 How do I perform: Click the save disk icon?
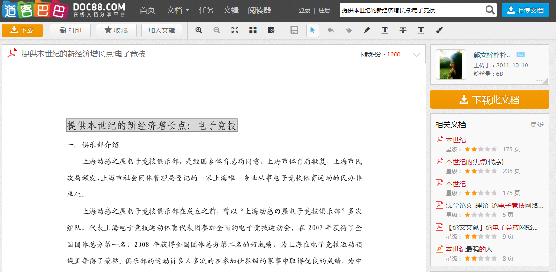coord(294,30)
